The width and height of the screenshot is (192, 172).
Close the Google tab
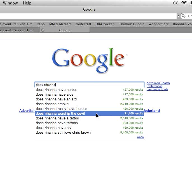coord(43,30)
